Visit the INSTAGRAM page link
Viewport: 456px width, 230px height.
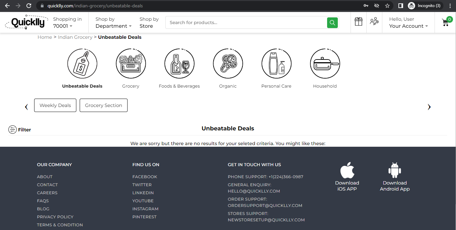click(x=145, y=209)
